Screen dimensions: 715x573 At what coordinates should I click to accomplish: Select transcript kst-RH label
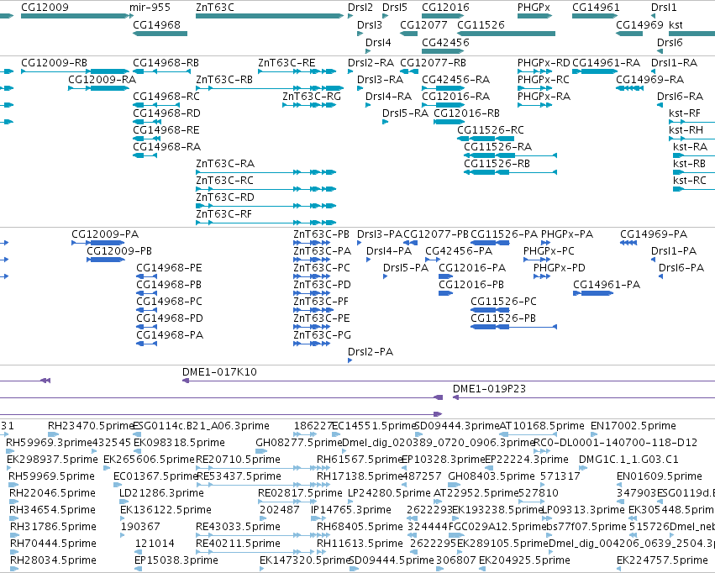tap(686, 130)
